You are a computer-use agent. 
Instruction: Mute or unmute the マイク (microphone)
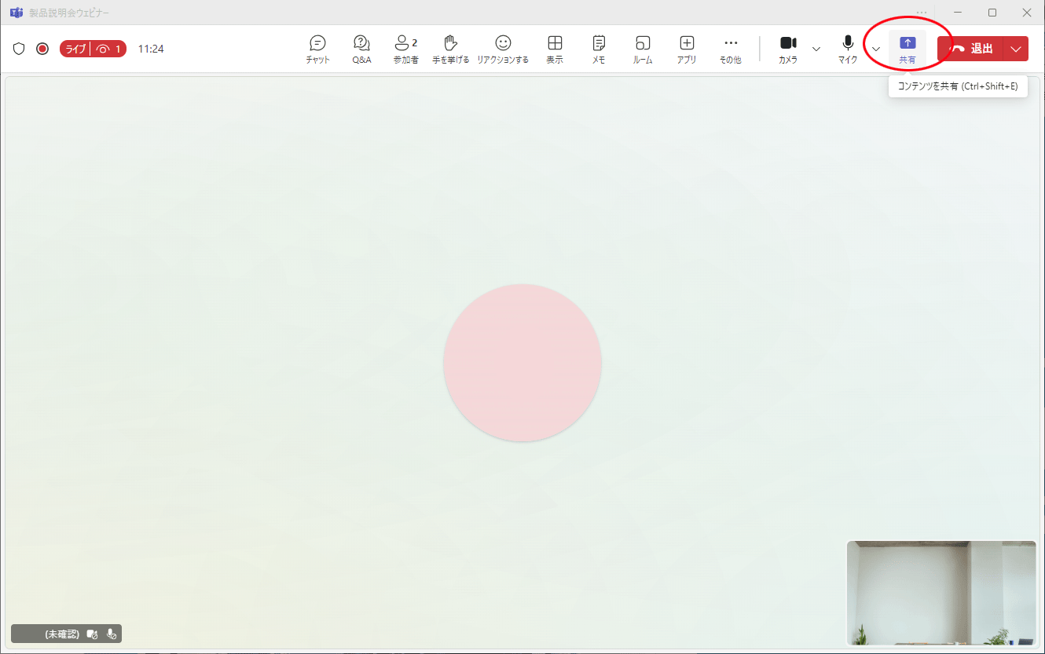pos(848,49)
